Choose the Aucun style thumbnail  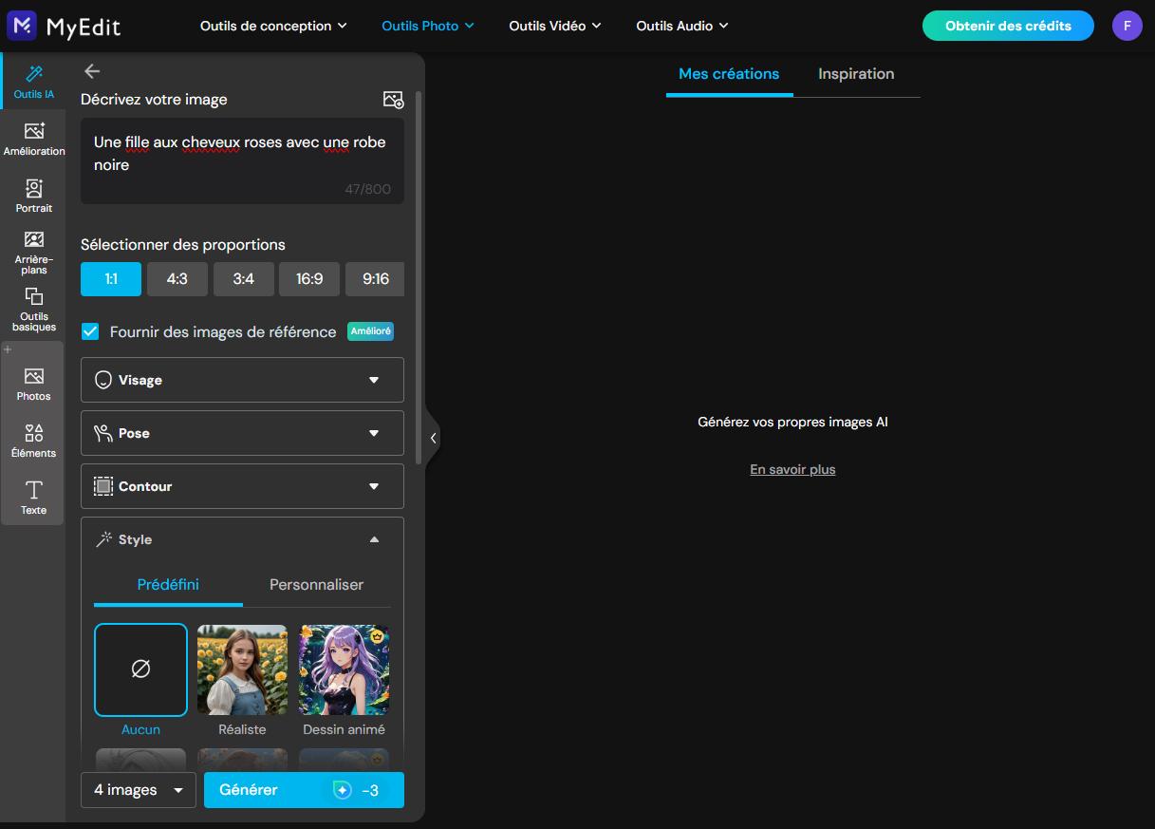point(140,669)
